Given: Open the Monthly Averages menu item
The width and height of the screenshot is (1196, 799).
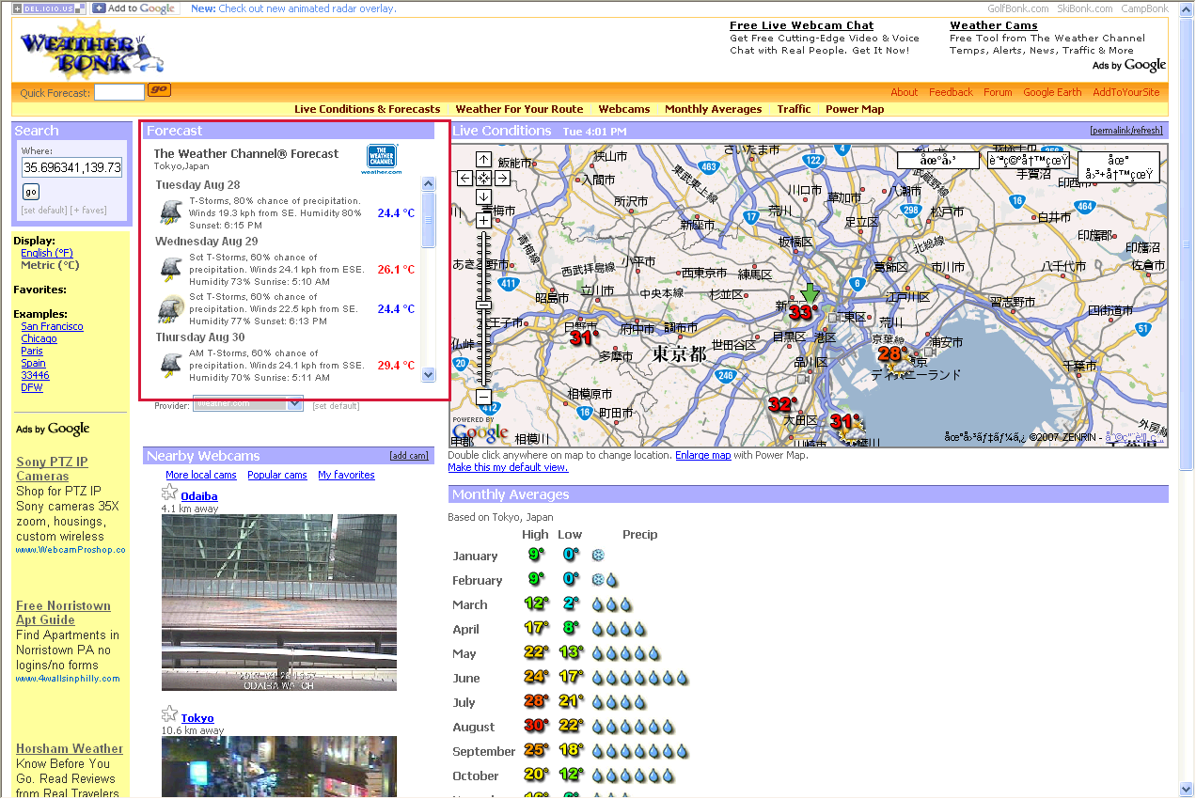Looking at the screenshot, I should (x=714, y=109).
